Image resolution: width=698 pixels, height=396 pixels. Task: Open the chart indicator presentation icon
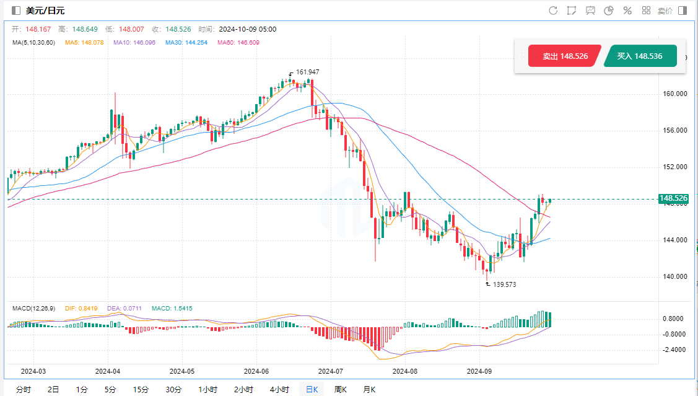(x=590, y=11)
